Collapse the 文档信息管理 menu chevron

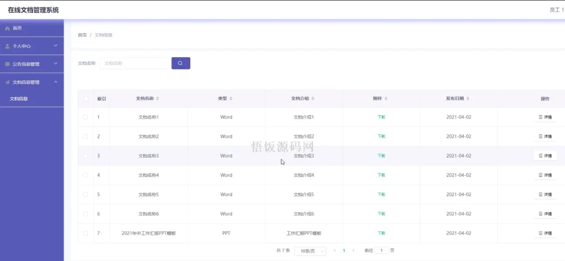(x=56, y=82)
